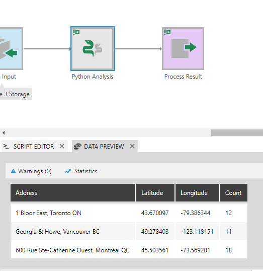
Task: Click the Script Editor prompt icon
Action: 6,147
